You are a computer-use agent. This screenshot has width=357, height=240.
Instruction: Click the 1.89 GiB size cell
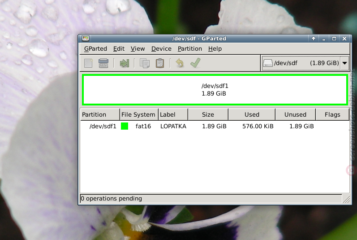[x=214, y=126]
